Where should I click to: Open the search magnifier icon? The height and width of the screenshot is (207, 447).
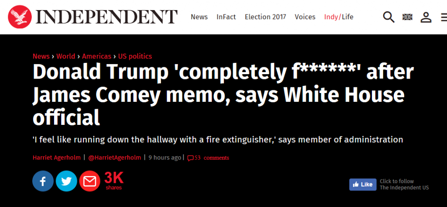(389, 17)
